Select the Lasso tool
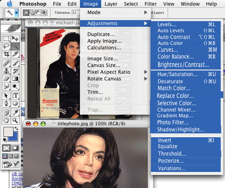225x188 pixels. point(6,46)
